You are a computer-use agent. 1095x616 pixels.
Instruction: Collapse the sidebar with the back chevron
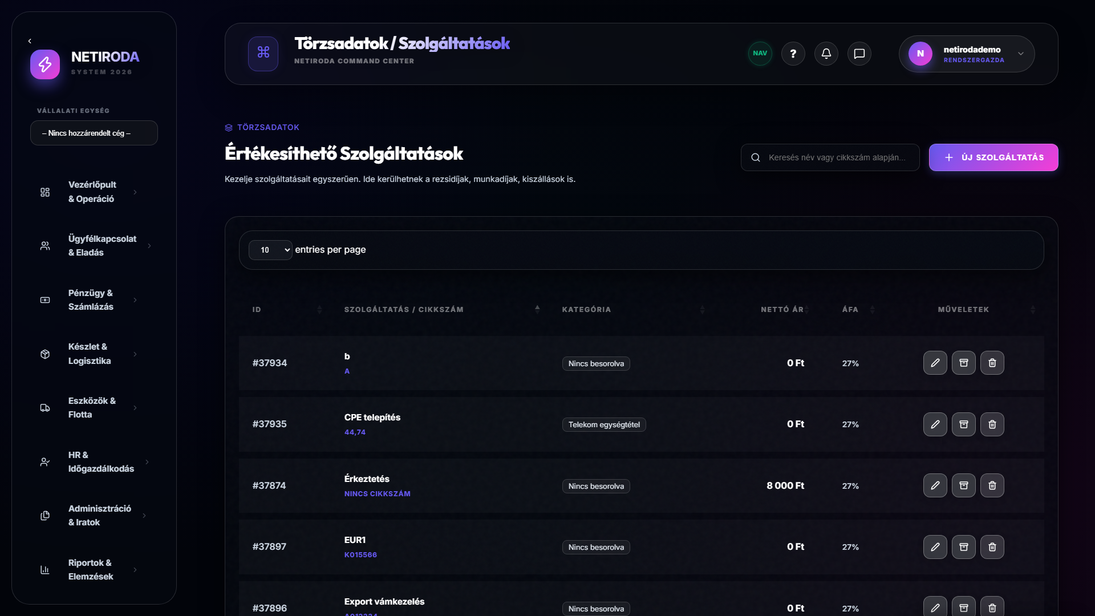[30, 41]
